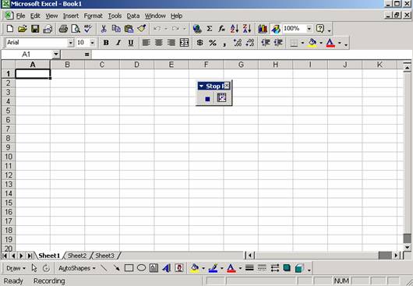413x286 pixels.
Task: Sort ascending with the A-Z icon
Action: pos(234,28)
